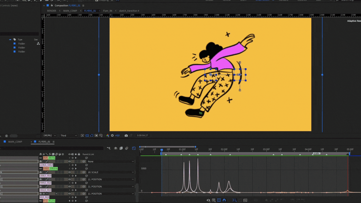The image size is (361, 203).
Task: Click the first blue Folder label swatch
Action: tap(15, 44)
